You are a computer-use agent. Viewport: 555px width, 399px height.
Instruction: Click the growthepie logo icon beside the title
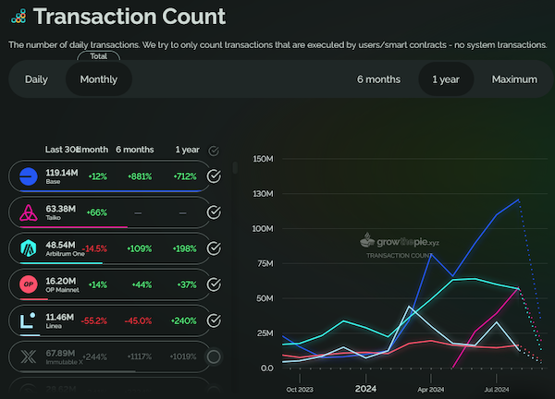(18, 17)
